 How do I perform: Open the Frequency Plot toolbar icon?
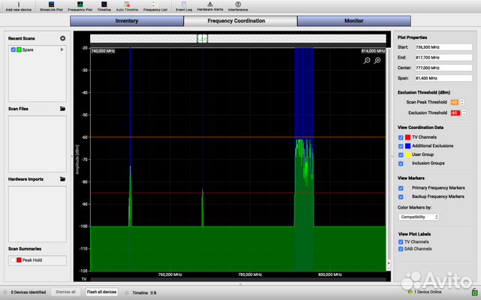click(80, 6)
